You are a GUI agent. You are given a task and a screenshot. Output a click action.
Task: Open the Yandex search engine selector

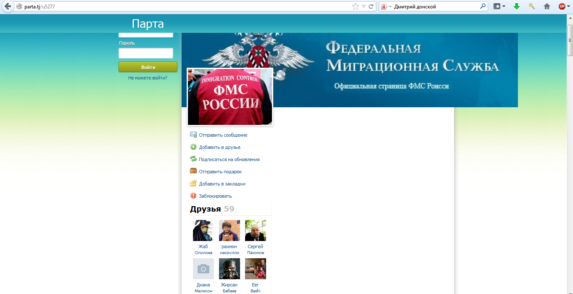pyautogui.click(x=386, y=6)
